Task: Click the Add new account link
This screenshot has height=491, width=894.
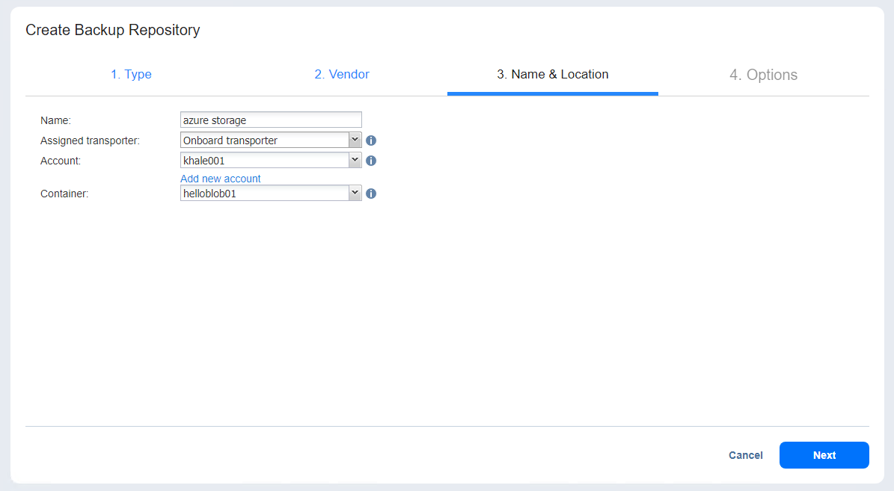Action: pos(221,179)
